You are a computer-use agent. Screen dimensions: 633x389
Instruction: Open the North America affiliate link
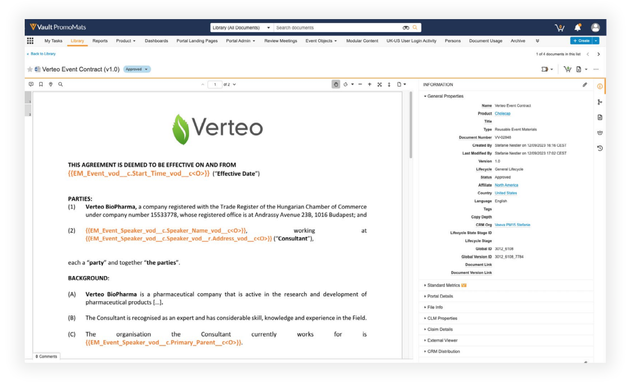click(x=507, y=185)
